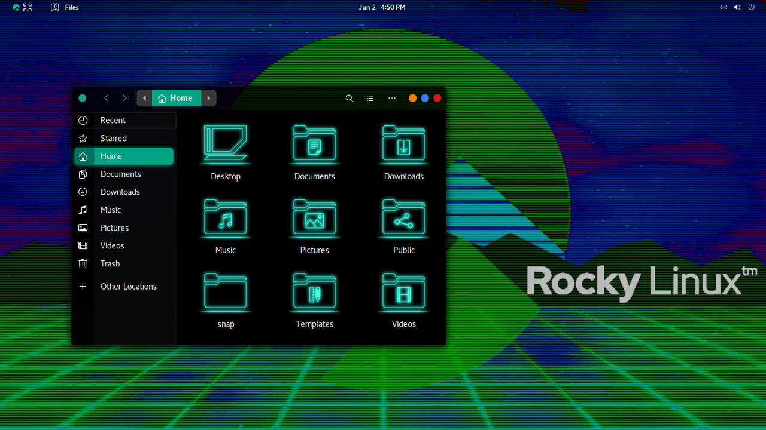Open the activities grid icon in top bar
The height and width of the screenshot is (430, 766).
pos(28,7)
